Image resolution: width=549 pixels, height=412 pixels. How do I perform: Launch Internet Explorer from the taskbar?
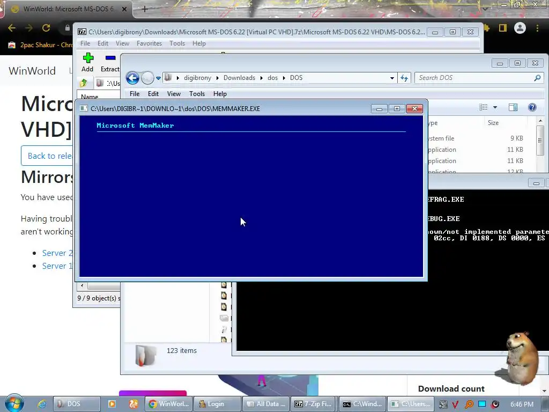pos(42,404)
